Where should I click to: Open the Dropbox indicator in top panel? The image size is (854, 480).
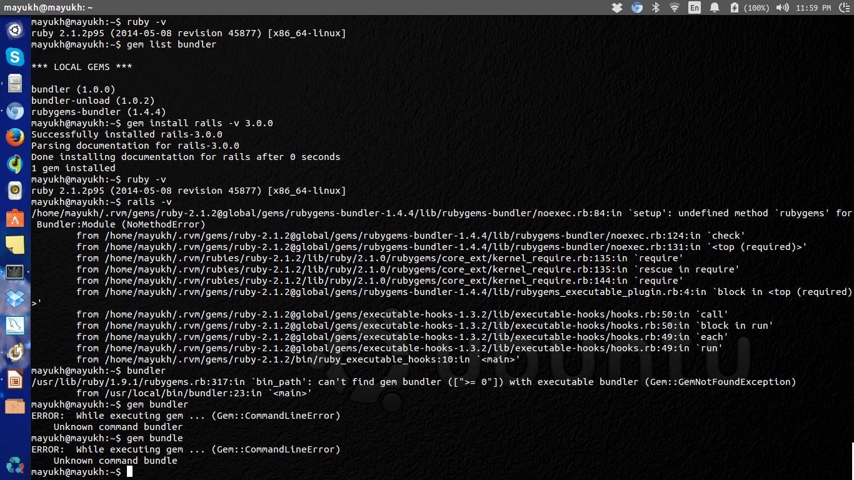[x=617, y=7]
